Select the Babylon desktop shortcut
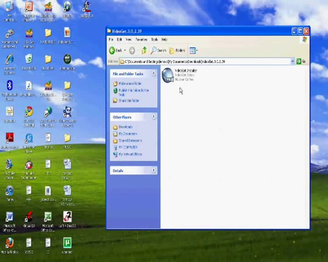 (x=67, y=10)
